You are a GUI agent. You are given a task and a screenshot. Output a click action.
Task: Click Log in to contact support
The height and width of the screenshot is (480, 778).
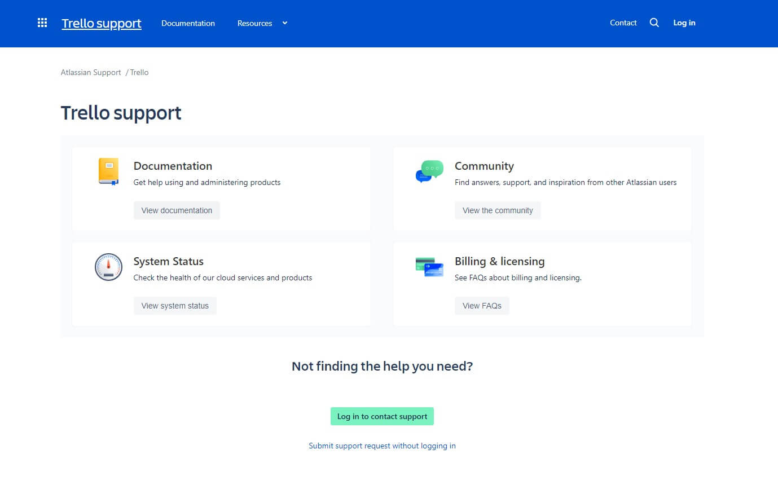pos(382,416)
